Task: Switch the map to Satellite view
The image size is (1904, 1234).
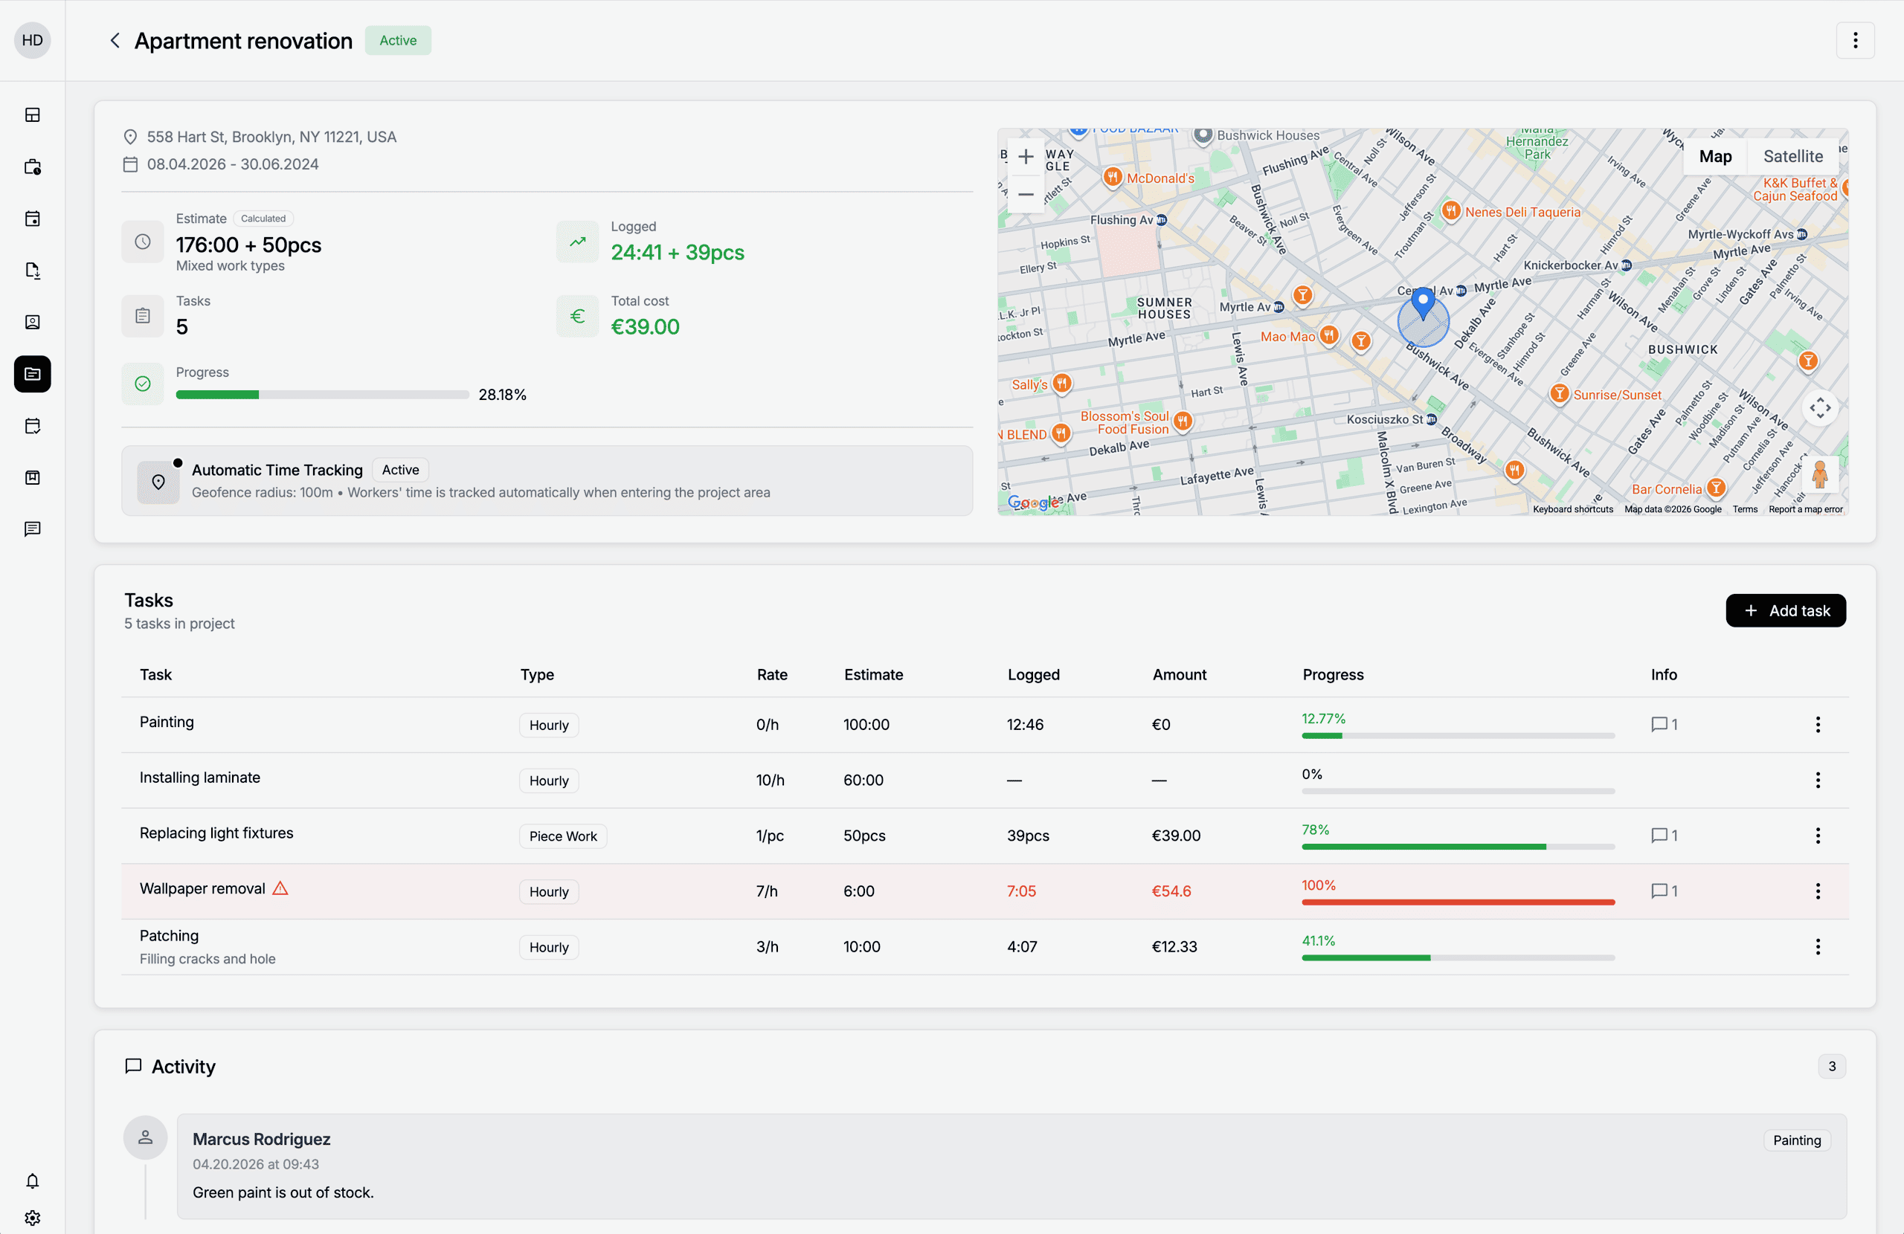Action: pyautogui.click(x=1792, y=157)
